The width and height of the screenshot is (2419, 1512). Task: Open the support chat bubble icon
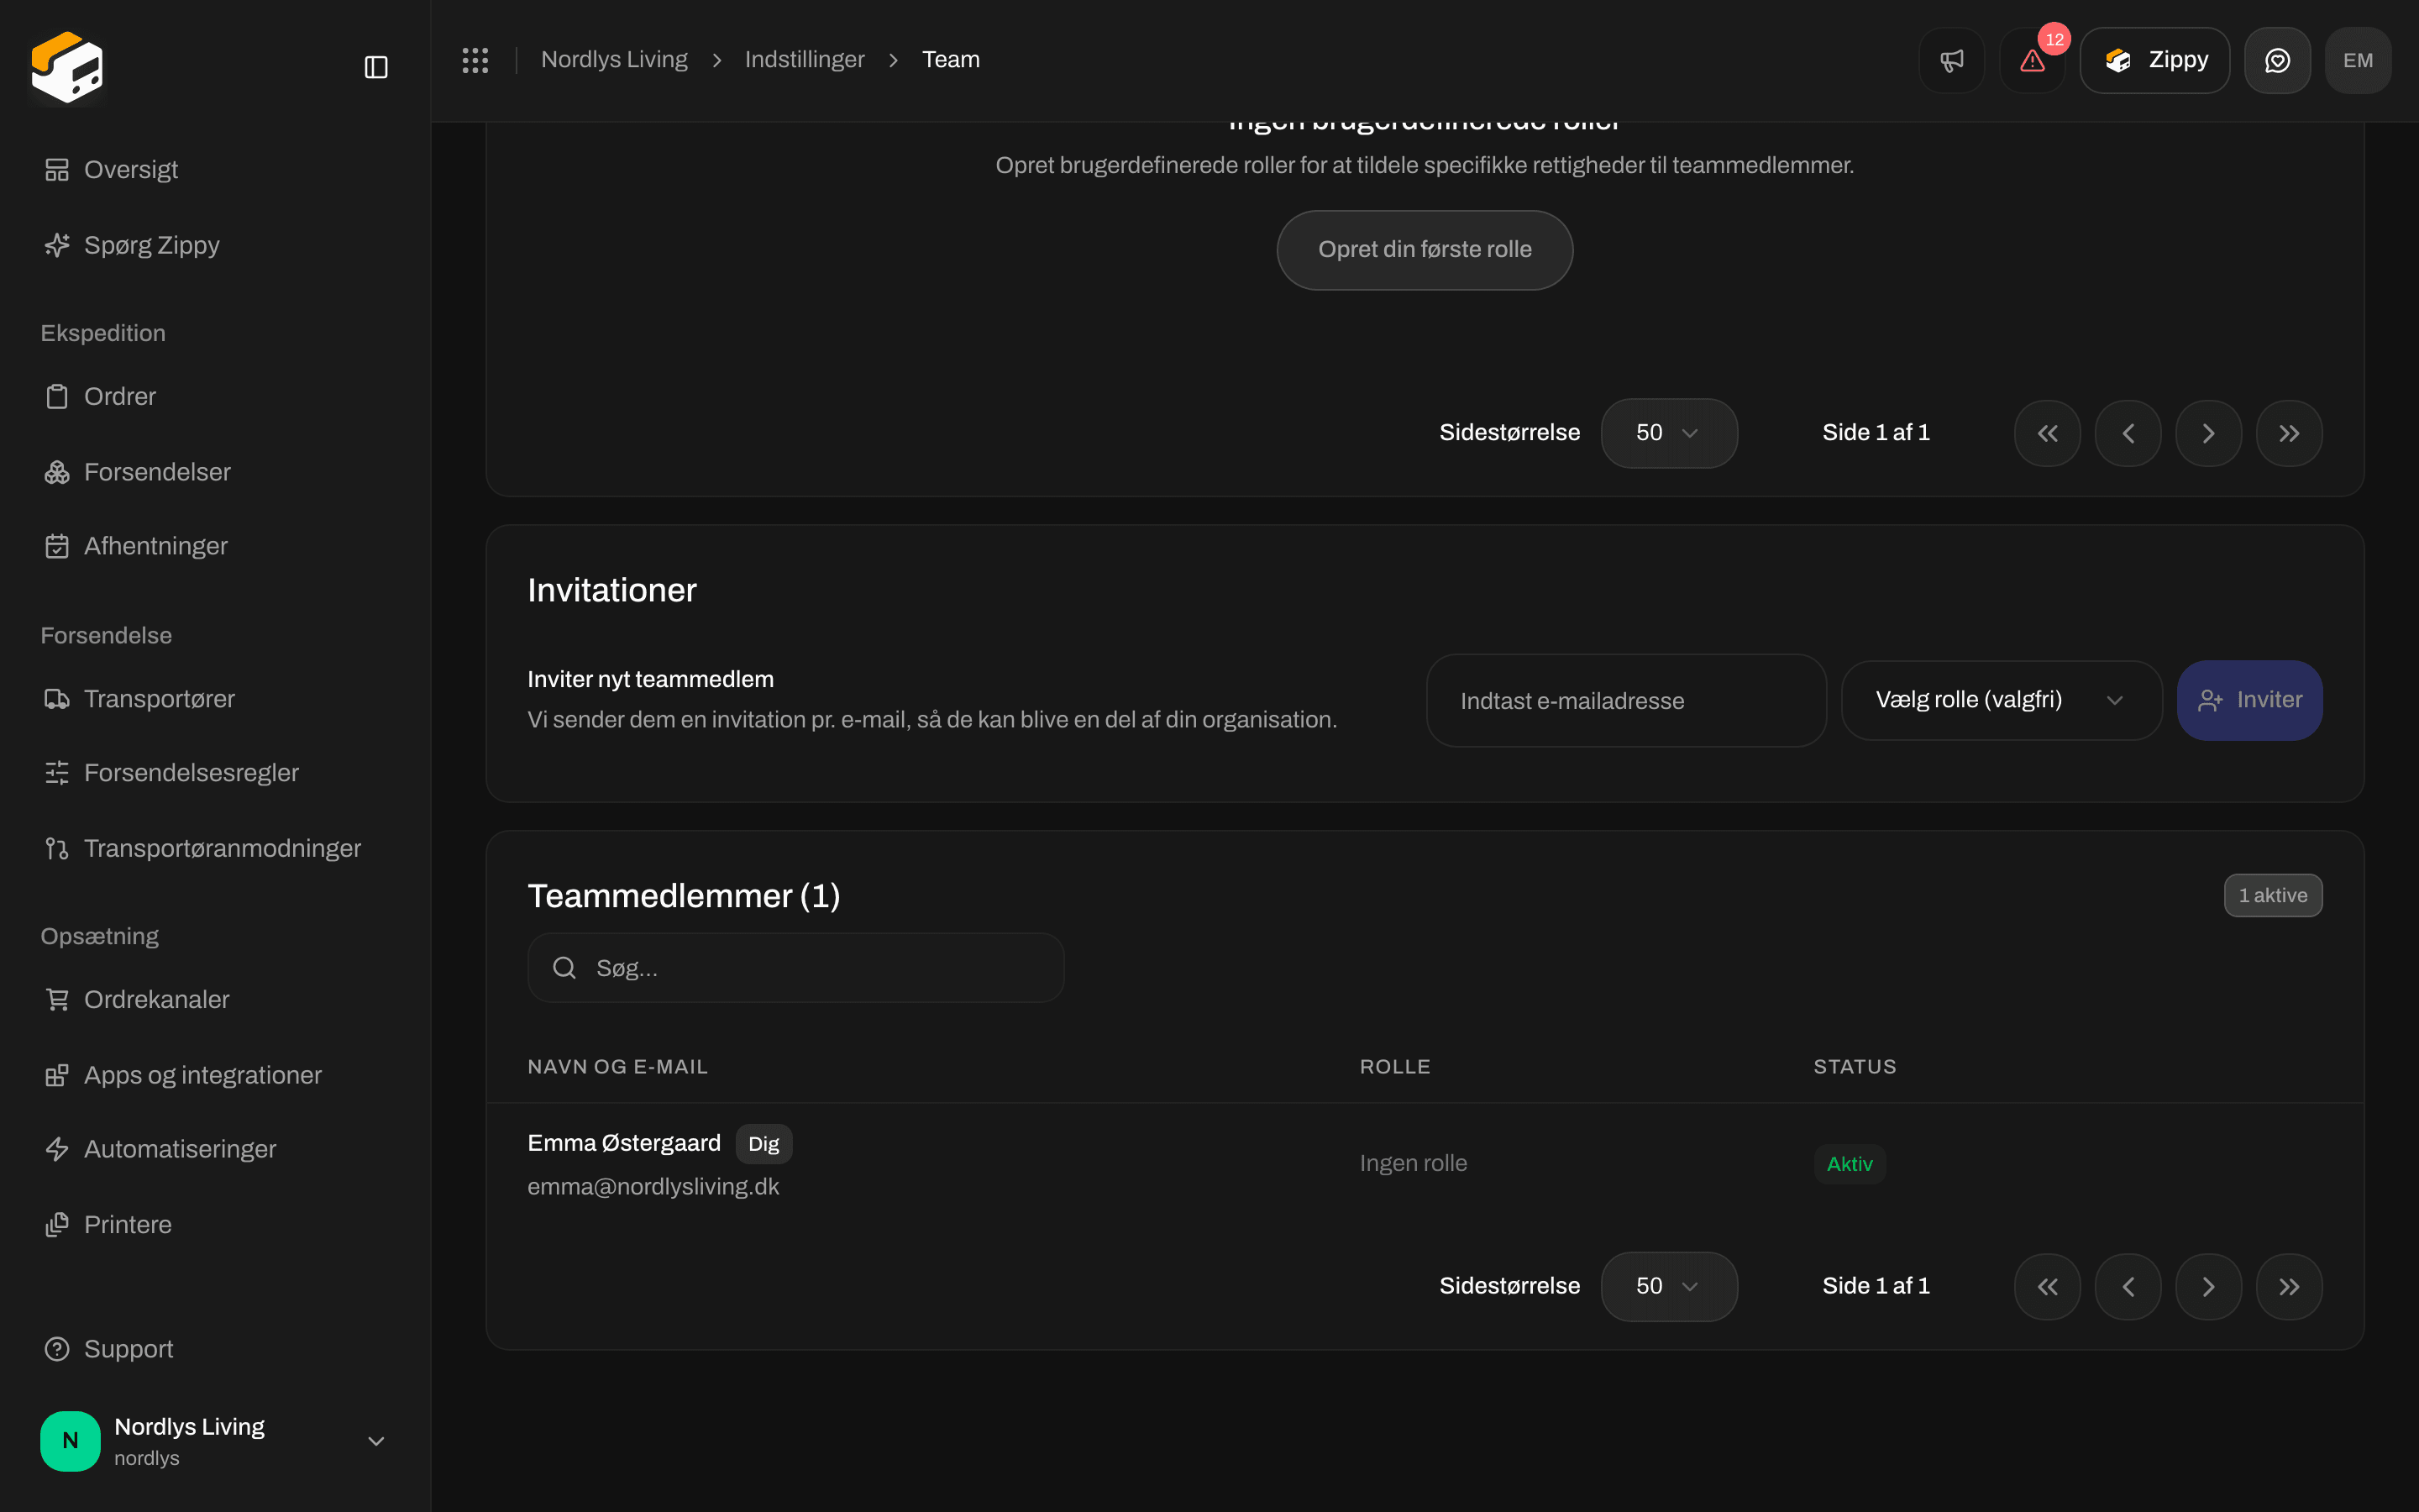pos(2277,60)
